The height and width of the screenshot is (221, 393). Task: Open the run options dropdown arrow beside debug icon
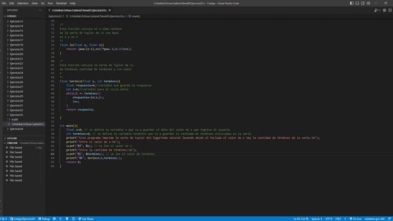pos(379,10)
